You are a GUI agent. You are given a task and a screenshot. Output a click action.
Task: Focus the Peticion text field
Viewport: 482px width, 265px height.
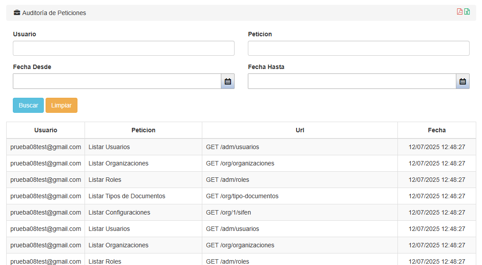(359, 49)
